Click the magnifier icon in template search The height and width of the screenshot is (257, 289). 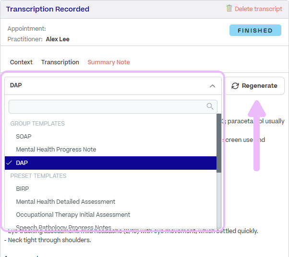[210, 106]
